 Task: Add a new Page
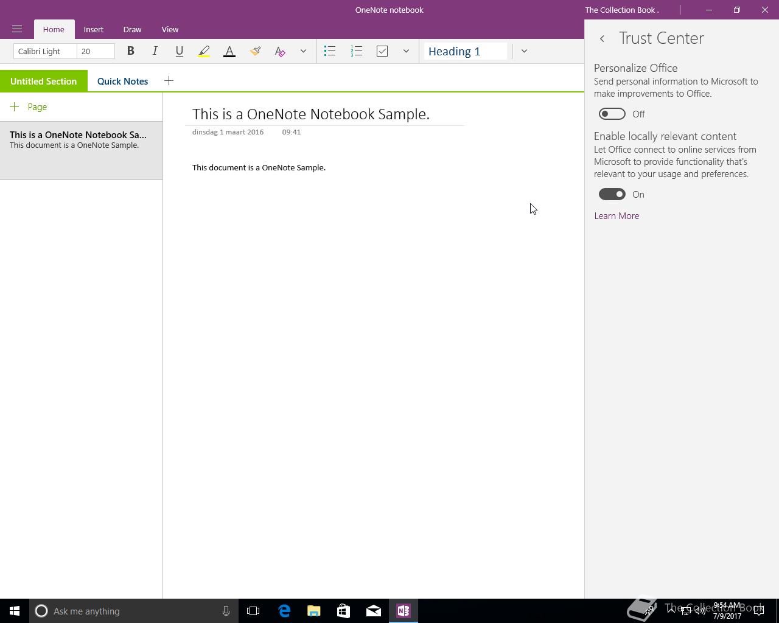point(29,107)
